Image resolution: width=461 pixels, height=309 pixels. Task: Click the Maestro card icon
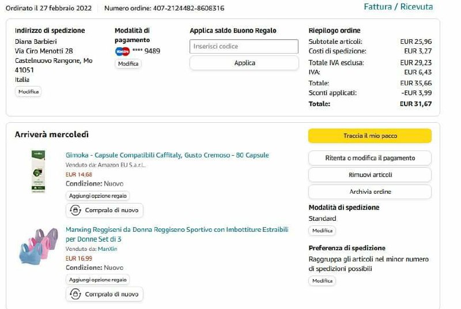pos(122,51)
